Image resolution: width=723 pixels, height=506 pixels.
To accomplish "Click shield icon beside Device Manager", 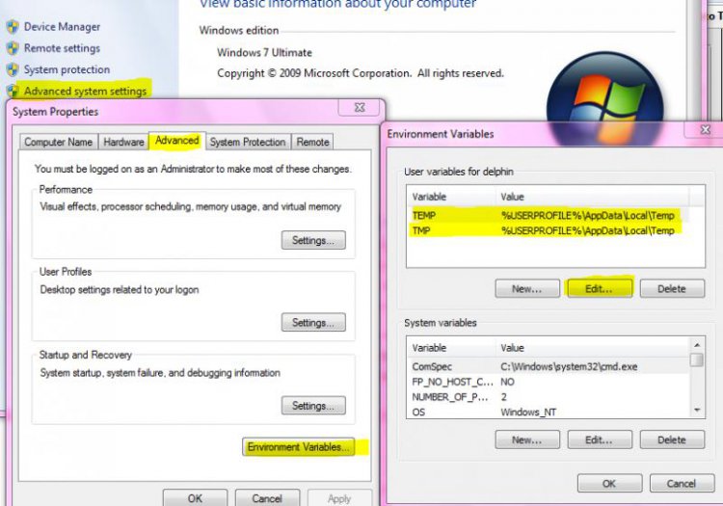I will click(13, 27).
